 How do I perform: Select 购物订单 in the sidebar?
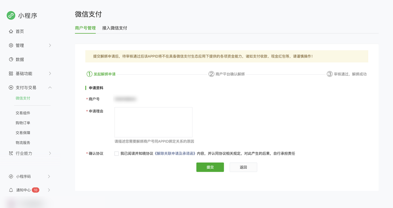[x=23, y=123]
